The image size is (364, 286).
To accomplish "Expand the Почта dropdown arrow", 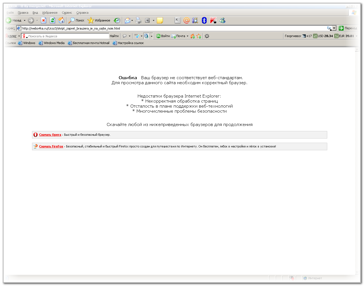I will pyautogui.click(x=187, y=36).
